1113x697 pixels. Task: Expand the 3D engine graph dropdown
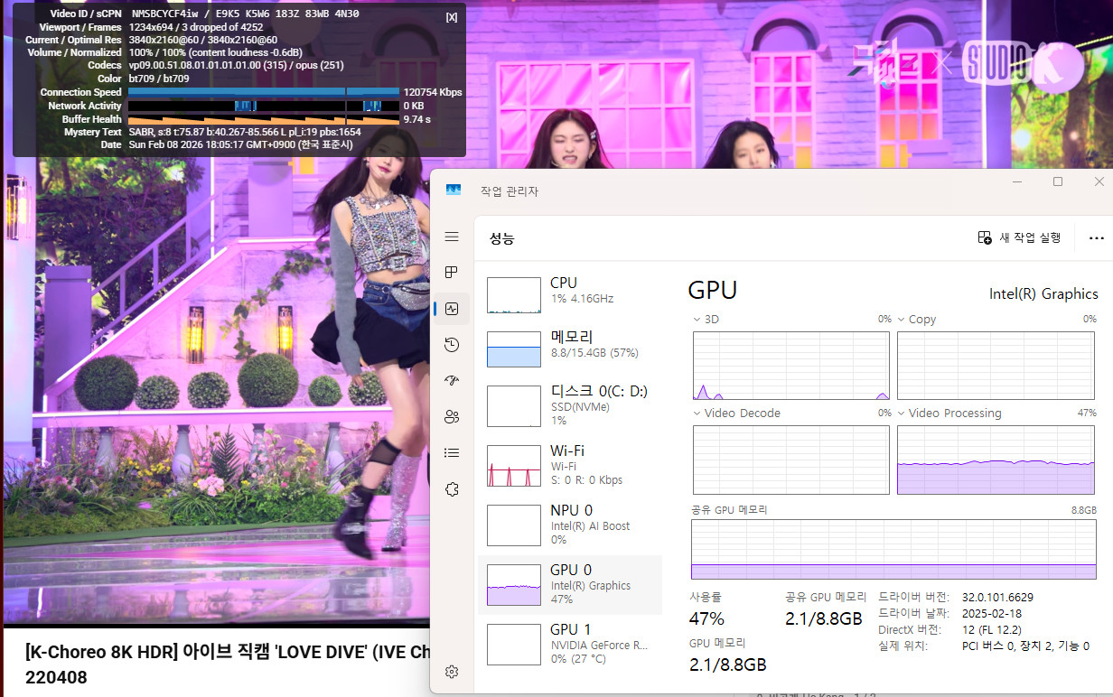(697, 320)
